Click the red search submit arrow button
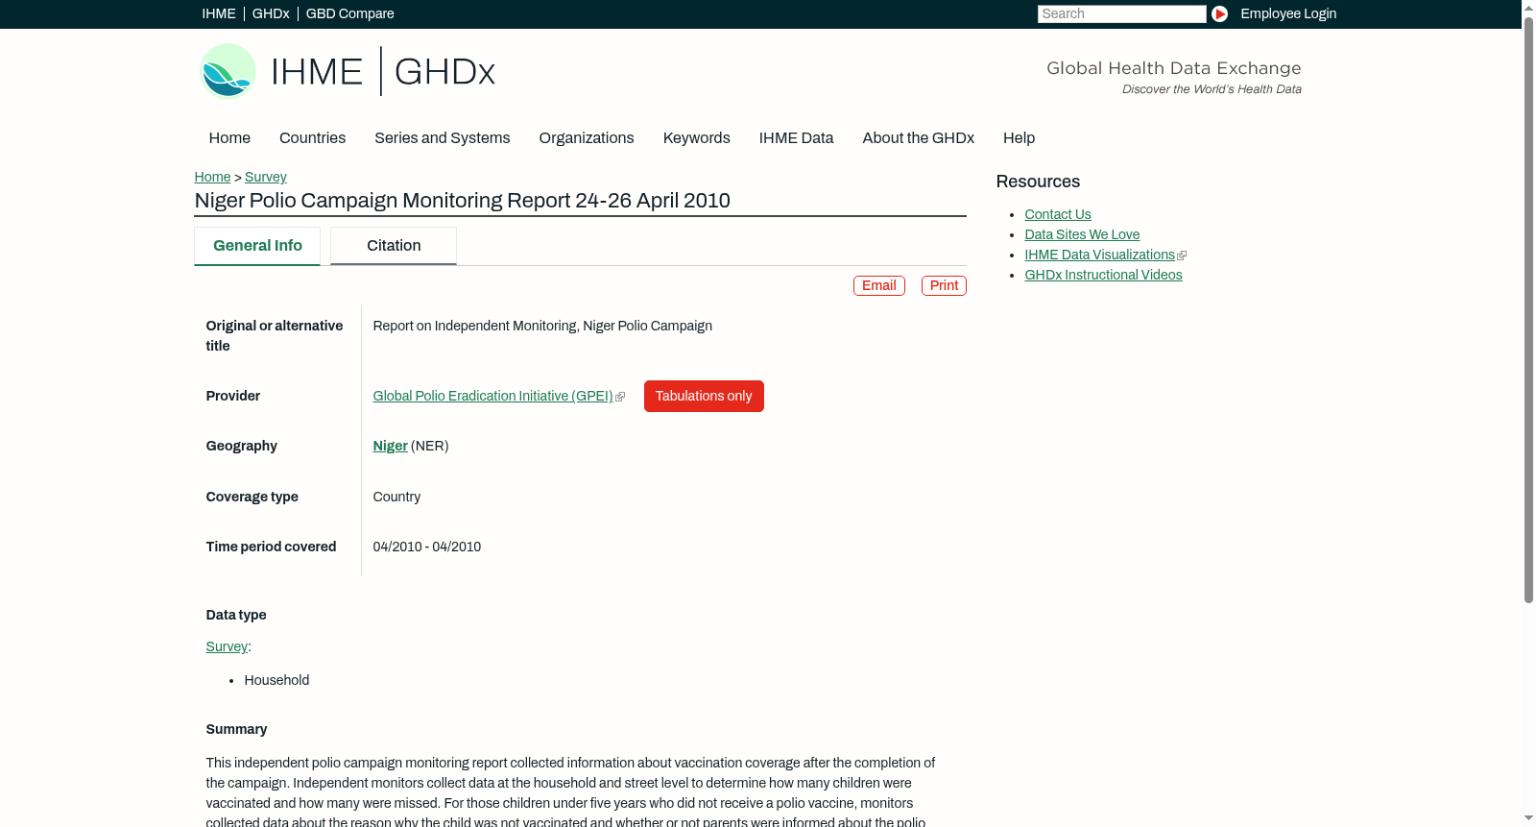1536x827 pixels. tap(1219, 13)
